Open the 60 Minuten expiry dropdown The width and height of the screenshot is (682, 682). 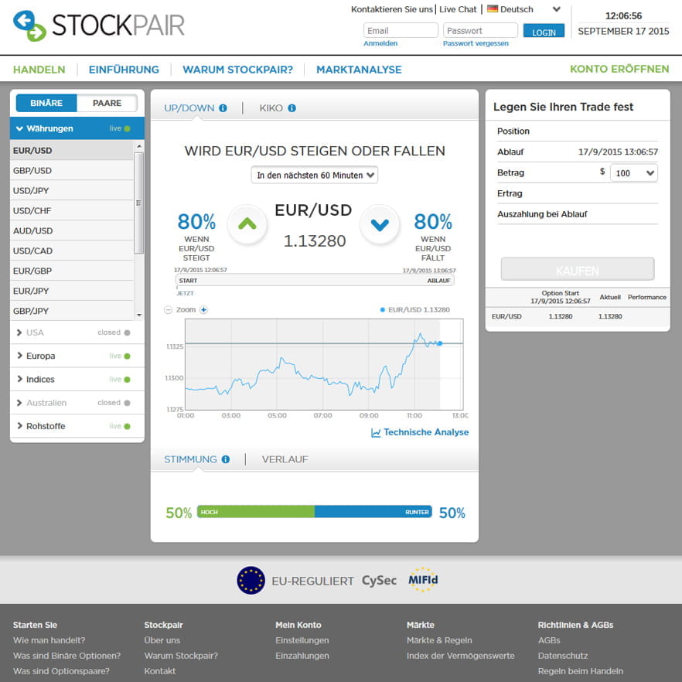[x=315, y=176]
